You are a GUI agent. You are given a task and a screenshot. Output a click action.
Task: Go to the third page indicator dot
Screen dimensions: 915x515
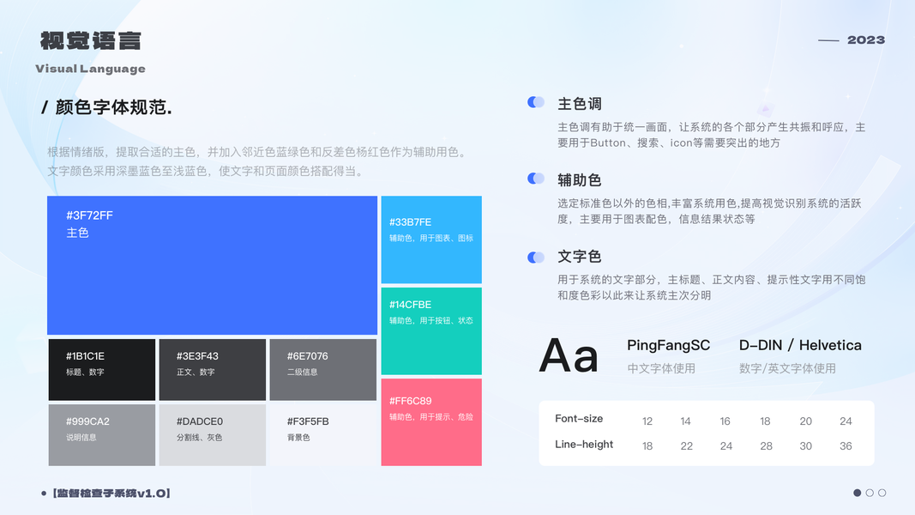882,493
